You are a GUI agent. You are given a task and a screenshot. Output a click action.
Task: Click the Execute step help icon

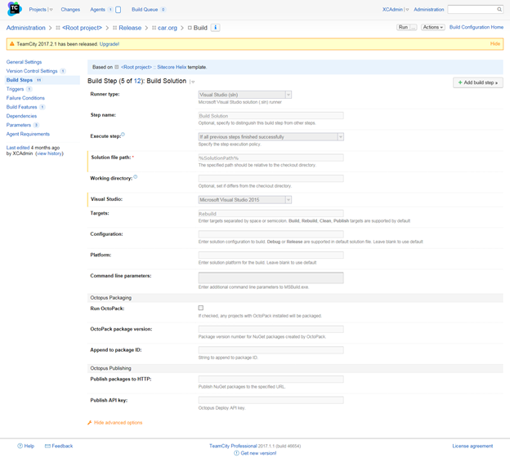click(x=123, y=134)
